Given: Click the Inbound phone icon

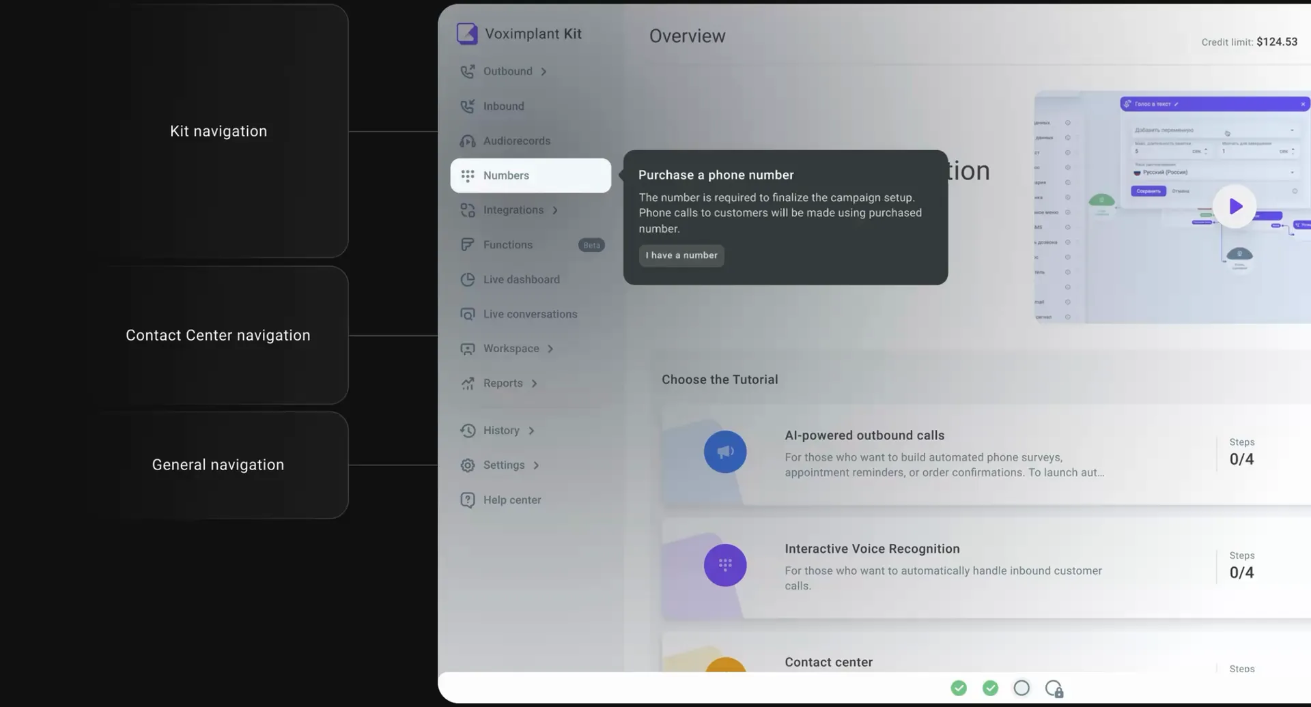Looking at the screenshot, I should click(468, 106).
